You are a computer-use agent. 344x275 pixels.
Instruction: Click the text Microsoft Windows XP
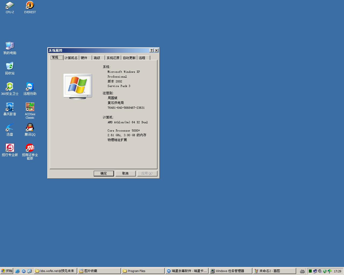[124, 72]
